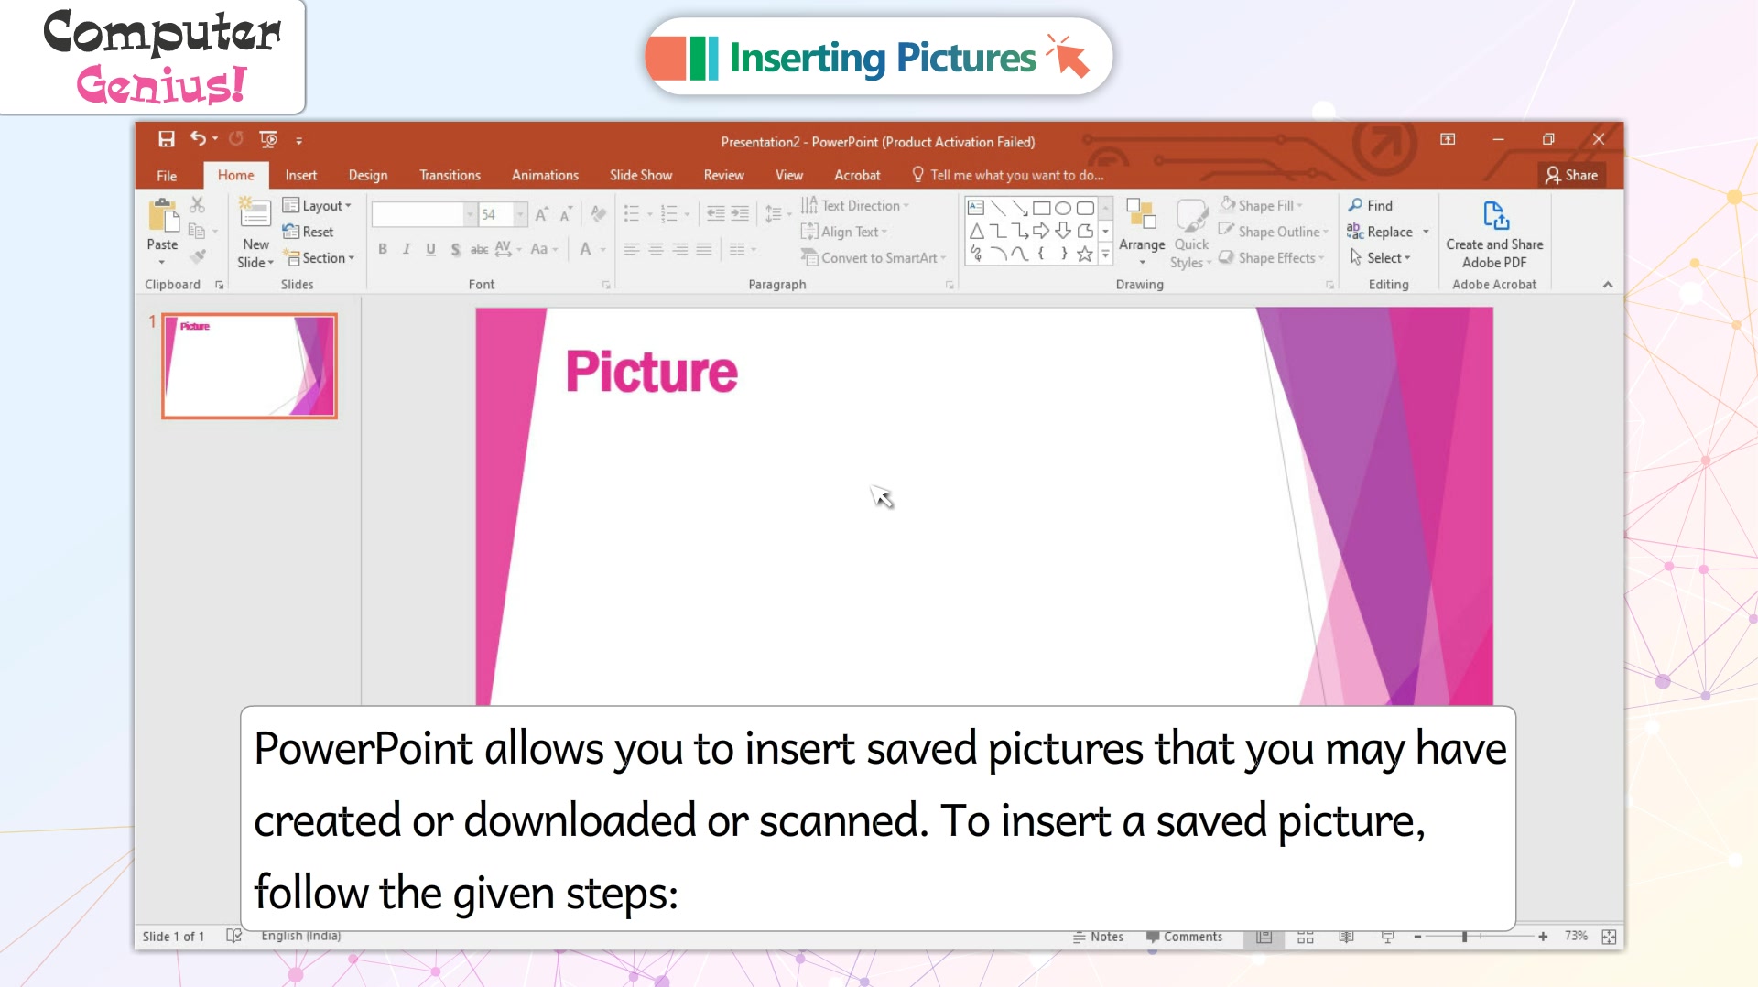Viewport: 1758px width, 987px height.
Task: Toggle Text Shadow formatting
Action: coord(455,249)
